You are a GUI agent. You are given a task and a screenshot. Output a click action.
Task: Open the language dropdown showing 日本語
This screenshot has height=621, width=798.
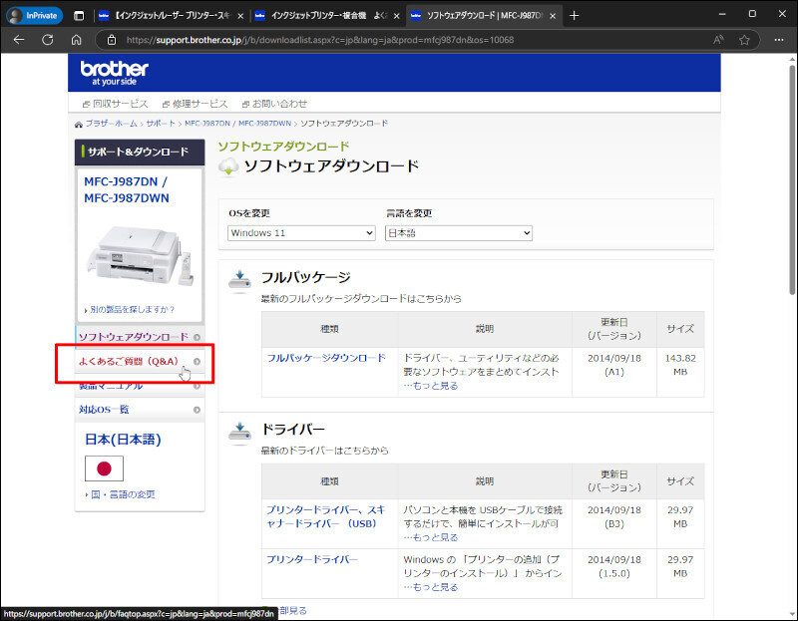pos(459,233)
